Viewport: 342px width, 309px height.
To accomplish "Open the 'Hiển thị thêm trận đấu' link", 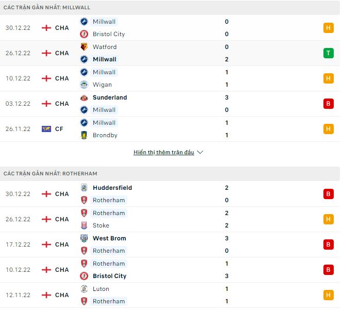I will [164, 153].
